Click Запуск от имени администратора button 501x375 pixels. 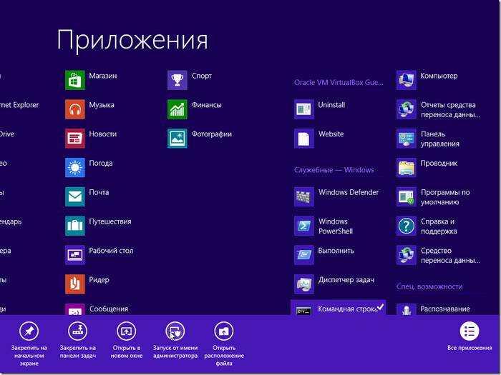175,340
